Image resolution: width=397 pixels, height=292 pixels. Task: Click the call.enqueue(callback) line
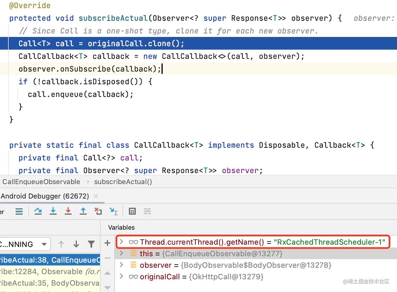[81, 94]
